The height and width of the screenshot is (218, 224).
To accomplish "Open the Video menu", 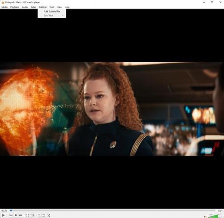I will tap(34, 7).
